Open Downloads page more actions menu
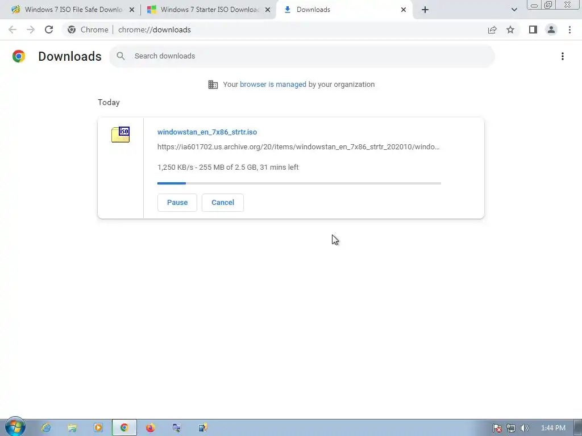The height and width of the screenshot is (436, 582). [563, 56]
